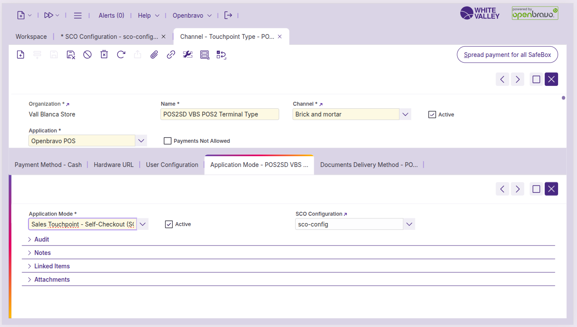Open the Channel dropdown arrow
Screen dimensions: 577x327
click(405, 115)
